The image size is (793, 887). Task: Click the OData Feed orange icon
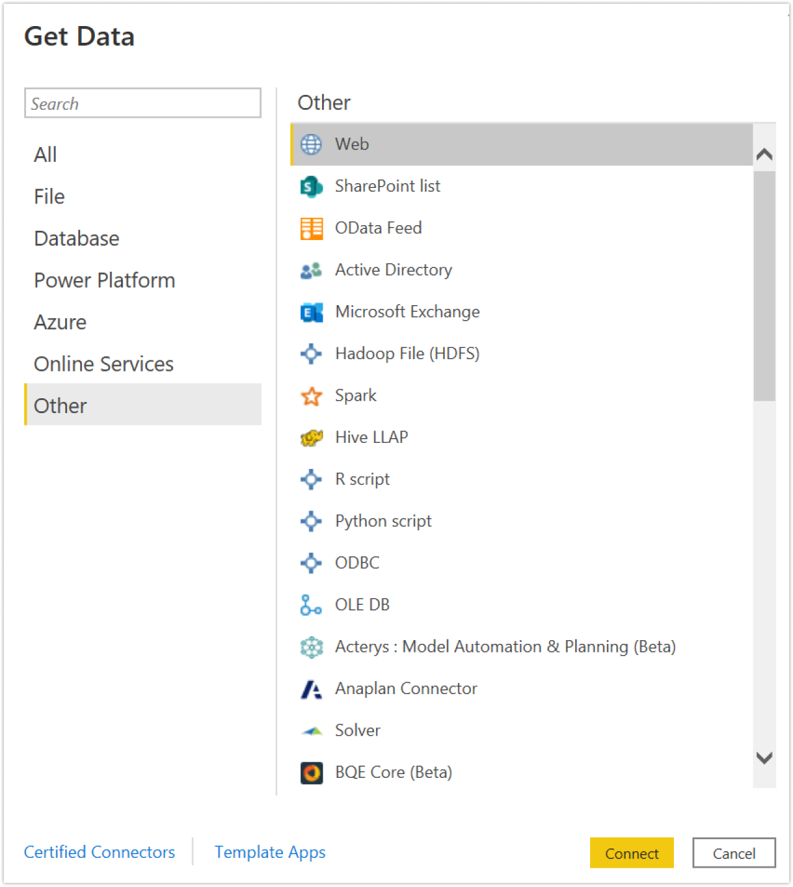[x=311, y=228]
